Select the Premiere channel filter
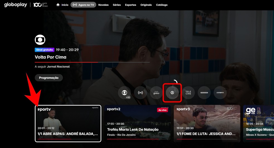Image resolution: width=274 pixels, height=148 pixels. coord(204,93)
